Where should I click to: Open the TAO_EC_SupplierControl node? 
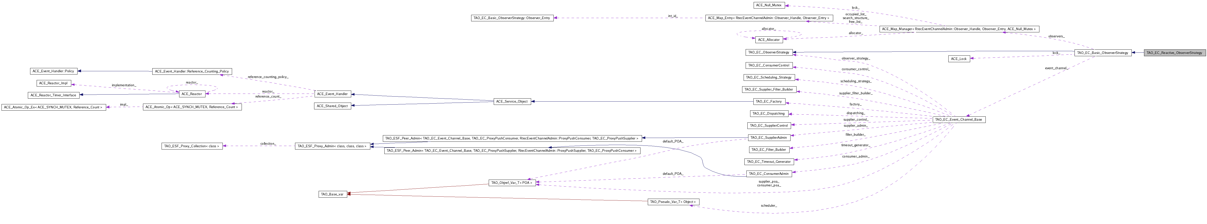(x=769, y=126)
